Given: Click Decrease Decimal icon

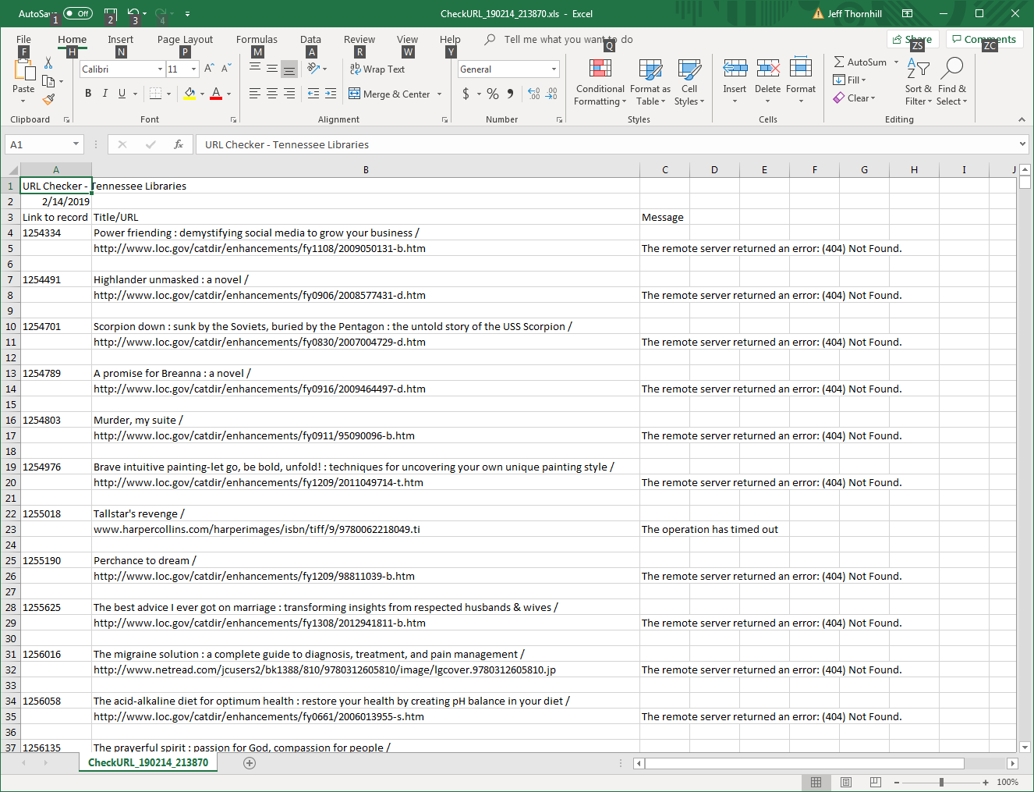Looking at the screenshot, I should point(551,94).
